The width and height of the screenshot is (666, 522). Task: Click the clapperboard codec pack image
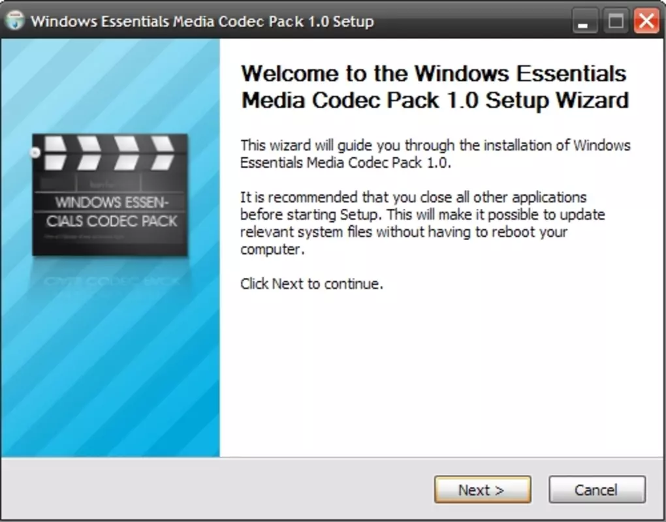point(110,195)
